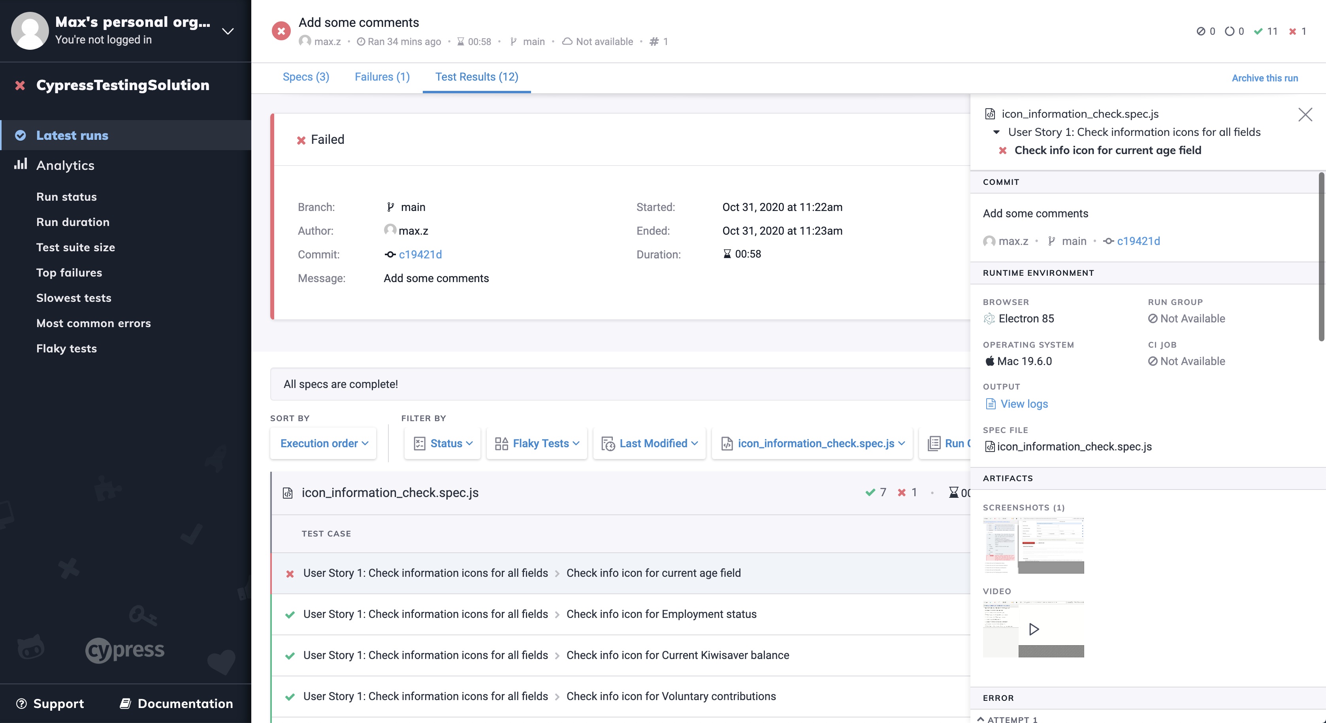Viewport: 1326px width, 723px height.
Task: Open the failure screenshot thumbnail
Action: click(x=1033, y=546)
